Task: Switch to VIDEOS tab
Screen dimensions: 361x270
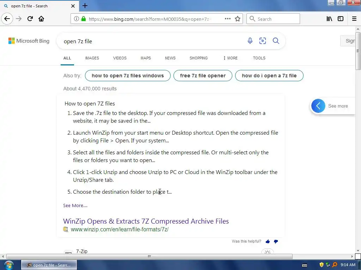Action: coord(120,58)
